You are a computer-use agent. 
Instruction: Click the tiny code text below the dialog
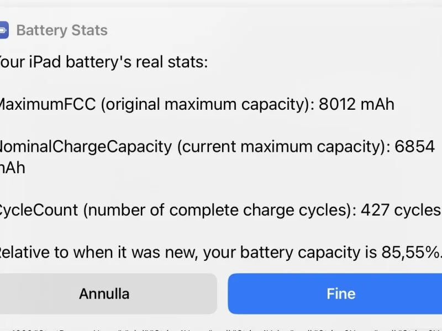pos(221,327)
